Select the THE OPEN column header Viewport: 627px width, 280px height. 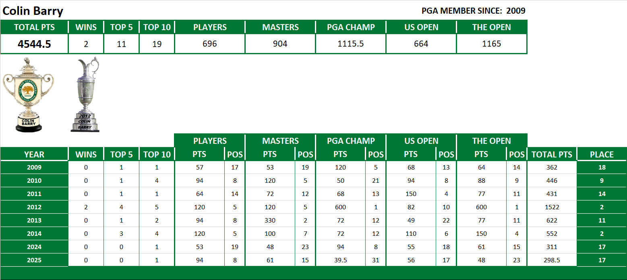point(491,27)
